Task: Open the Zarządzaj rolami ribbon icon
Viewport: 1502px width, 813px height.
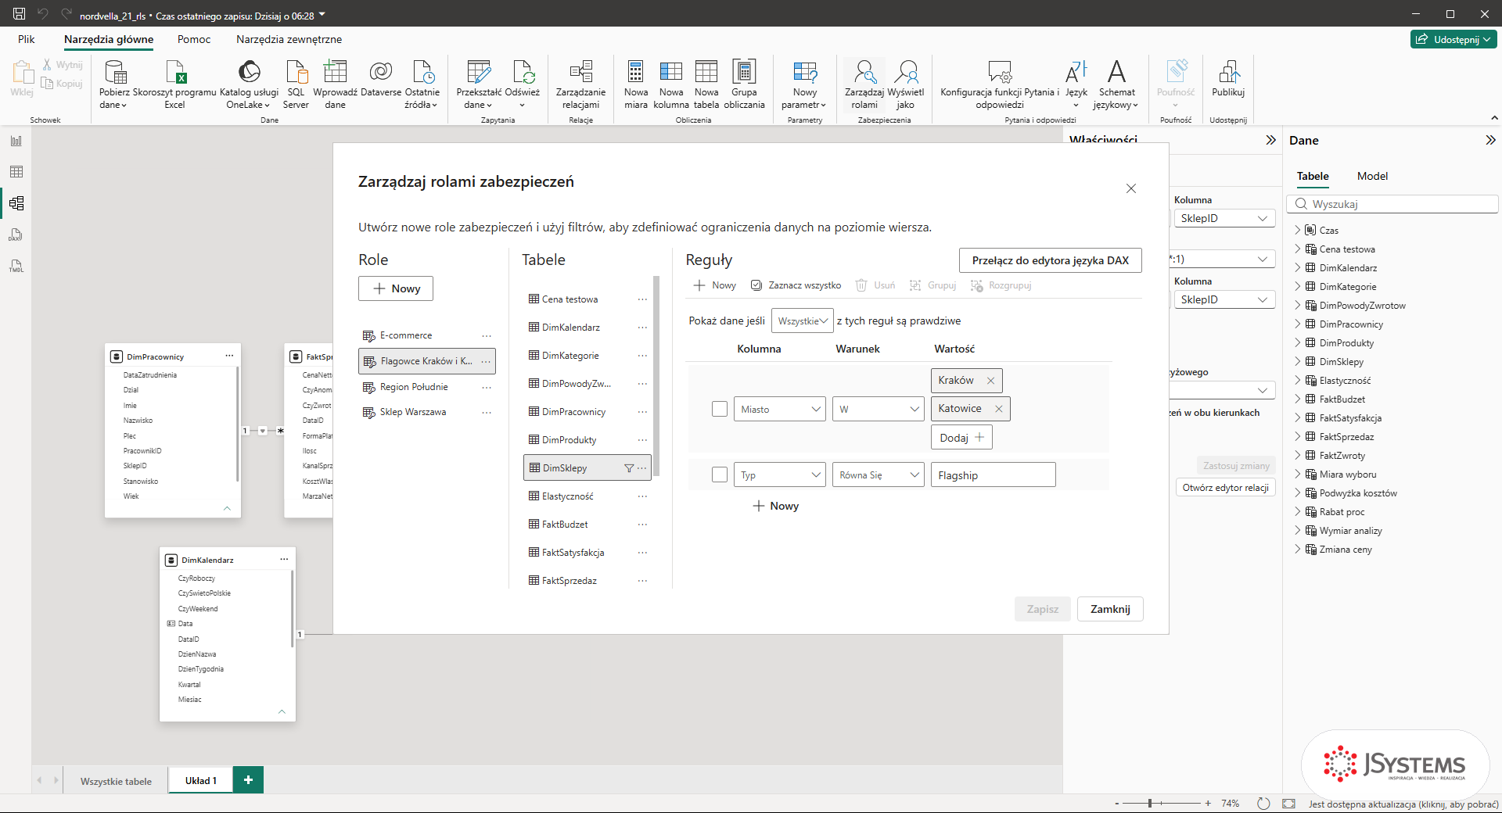Action: coord(864,84)
